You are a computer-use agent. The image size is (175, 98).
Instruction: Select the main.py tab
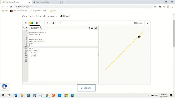pyautogui.click(x=34, y=28)
